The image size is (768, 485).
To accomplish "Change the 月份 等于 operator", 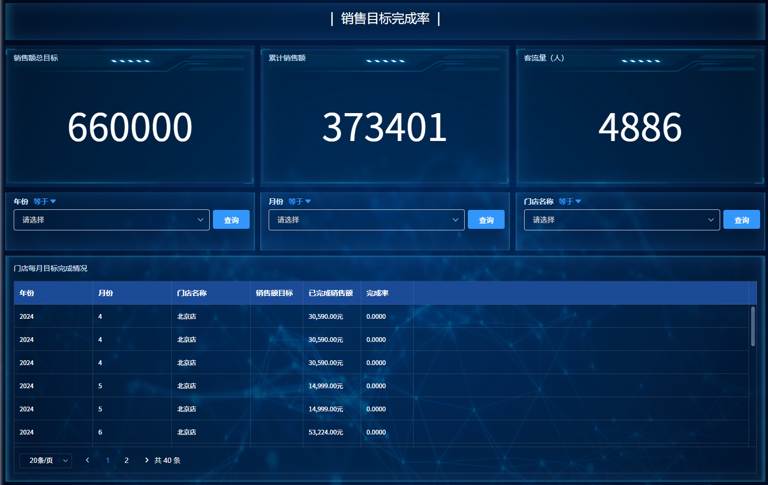I will click(x=300, y=201).
